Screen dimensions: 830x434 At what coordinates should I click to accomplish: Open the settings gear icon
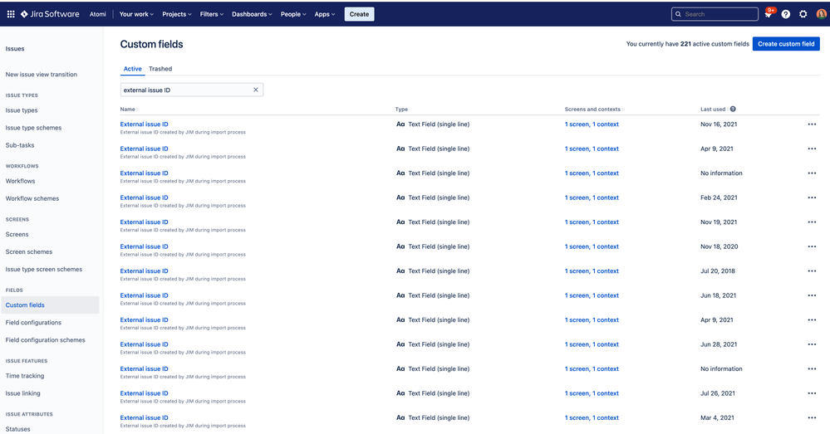click(x=803, y=14)
